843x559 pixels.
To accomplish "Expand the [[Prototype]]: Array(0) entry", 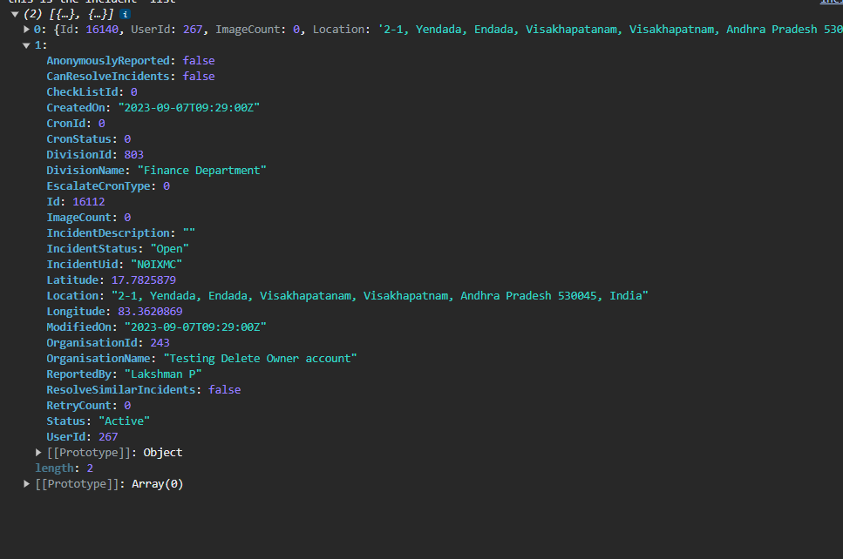I will [x=27, y=484].
